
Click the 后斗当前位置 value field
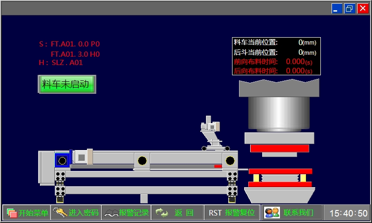300,52
